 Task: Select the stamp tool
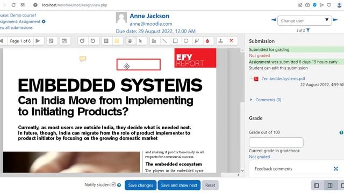221,41
